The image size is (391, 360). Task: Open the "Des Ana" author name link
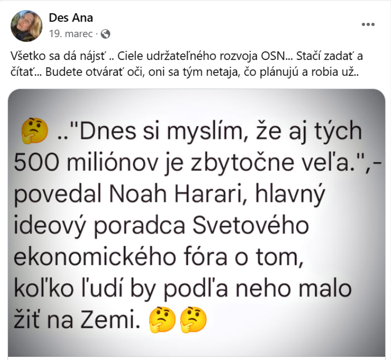pyautogui.click(x=71, y=18)
